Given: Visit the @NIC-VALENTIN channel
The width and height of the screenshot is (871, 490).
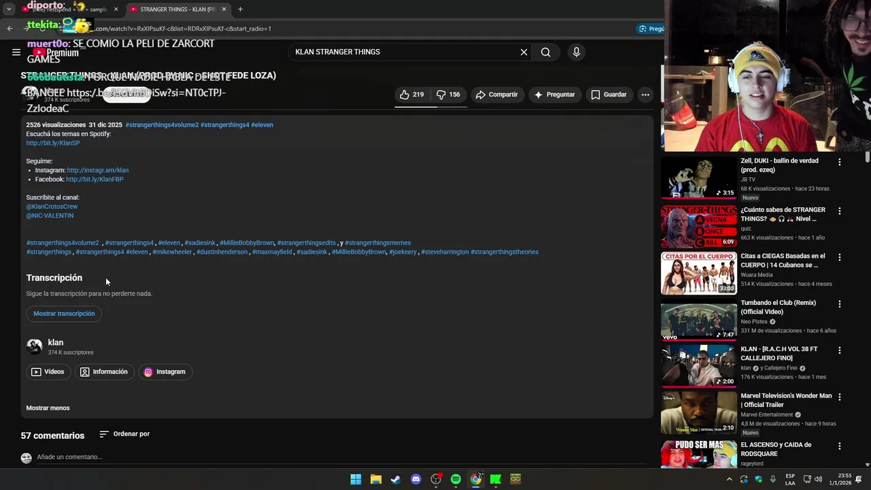Looking at the screenshot, I should click(x=50, y=216).
